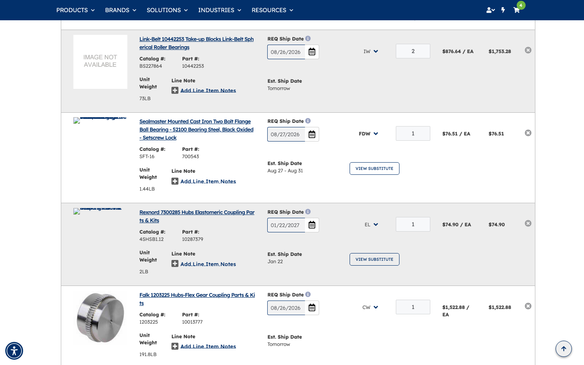Click the $876.64 / EA unit price

(458, 52)
